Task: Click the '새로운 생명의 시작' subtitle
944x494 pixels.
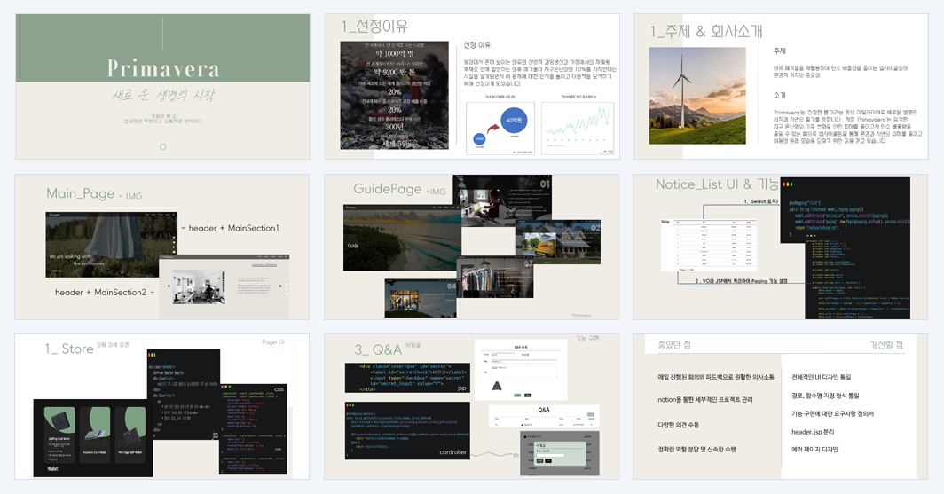Action: (x=163, y=95)
